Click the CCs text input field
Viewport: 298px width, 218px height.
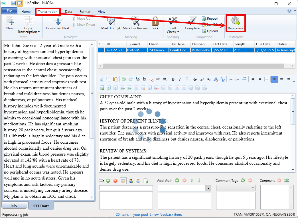pyautogui.click(x=126, y=188)
